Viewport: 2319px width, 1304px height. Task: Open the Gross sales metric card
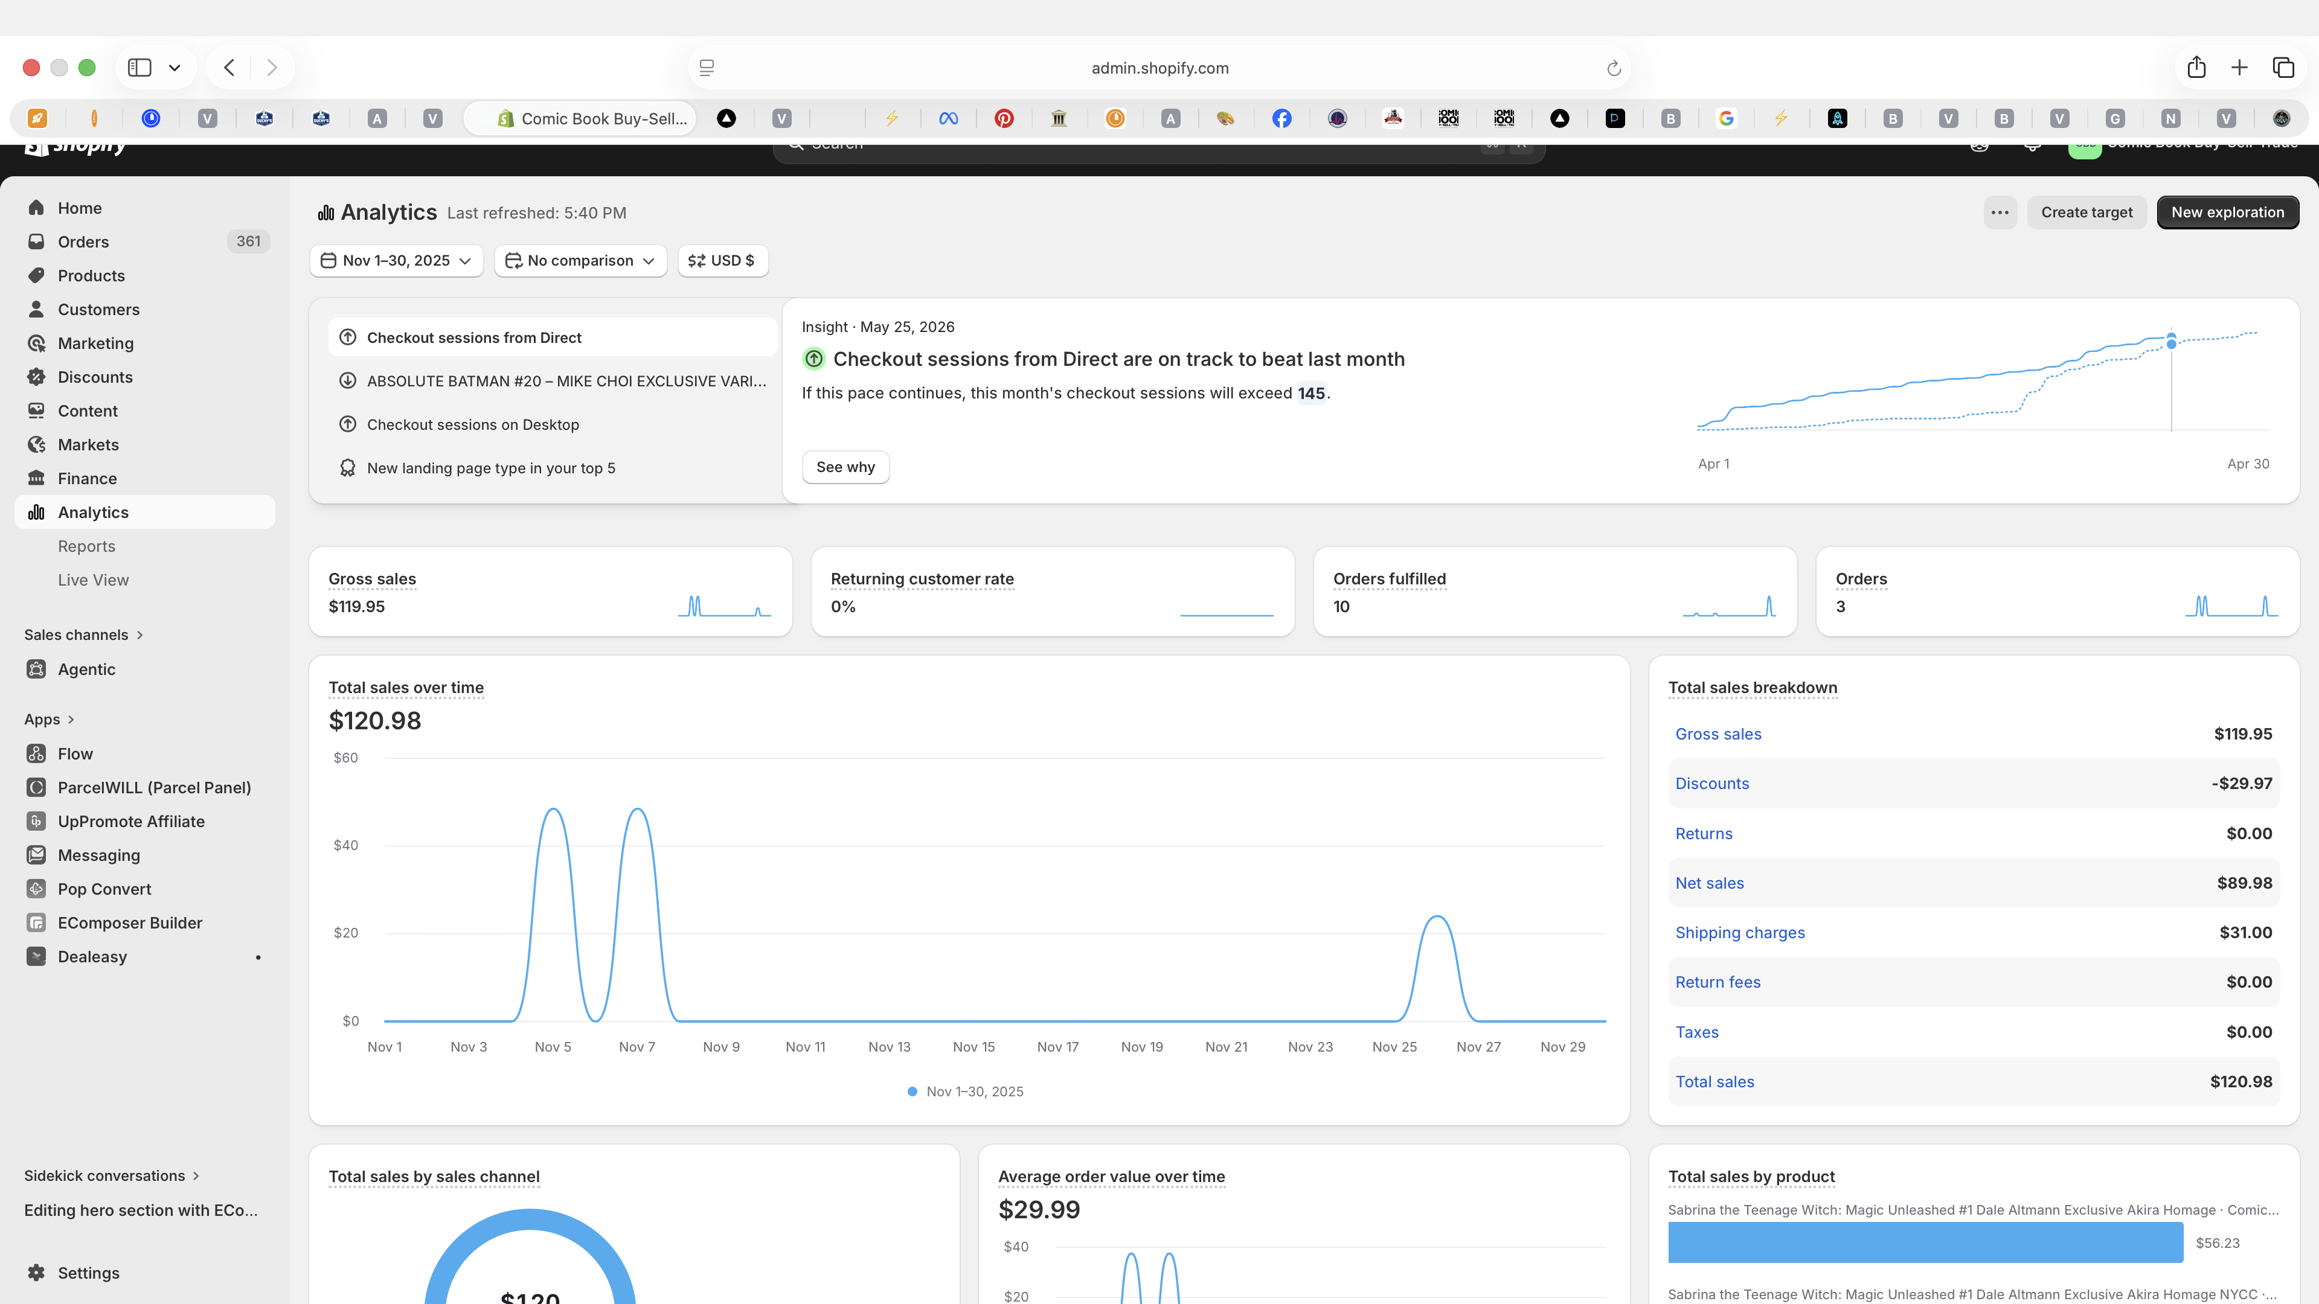point(551,592)
